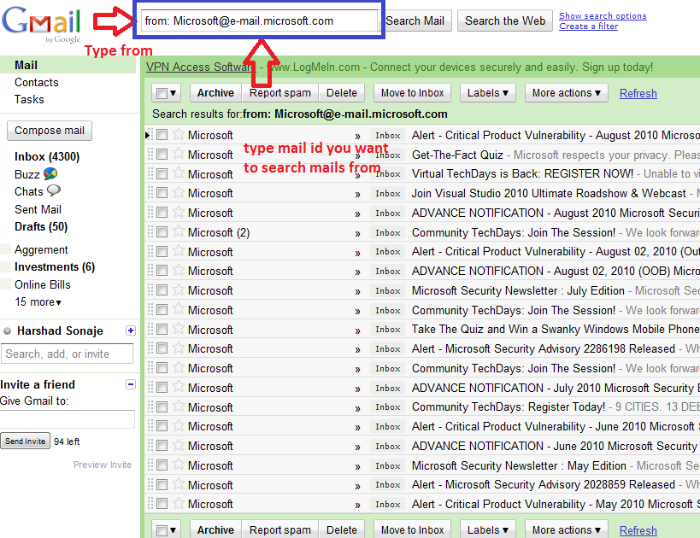Open Tasks

tap(29, 99)
